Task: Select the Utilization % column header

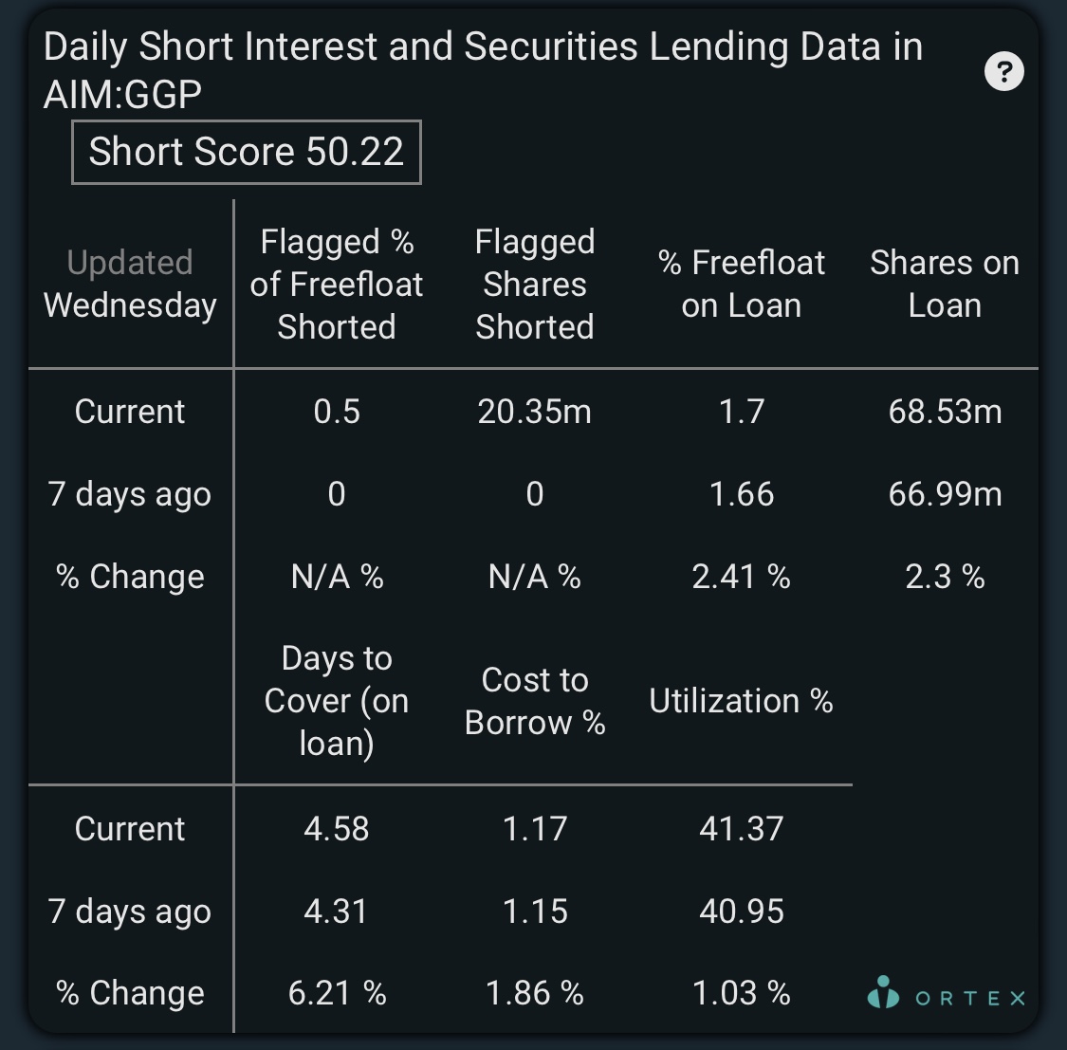Action: [741, 701]
